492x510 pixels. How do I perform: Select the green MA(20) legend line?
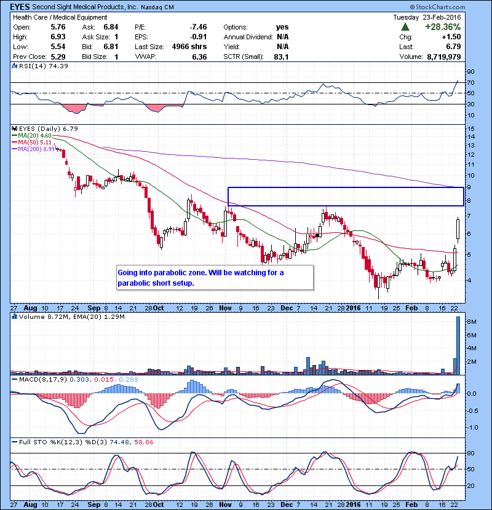point(14,136)
